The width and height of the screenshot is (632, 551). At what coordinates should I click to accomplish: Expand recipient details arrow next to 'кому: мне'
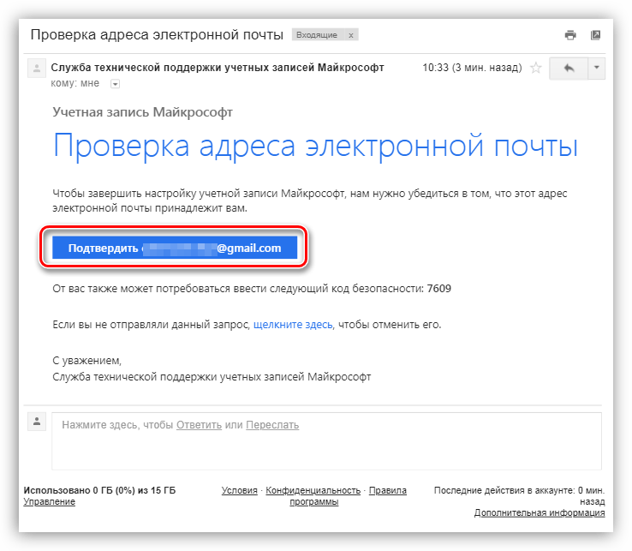tap(116, 84)
